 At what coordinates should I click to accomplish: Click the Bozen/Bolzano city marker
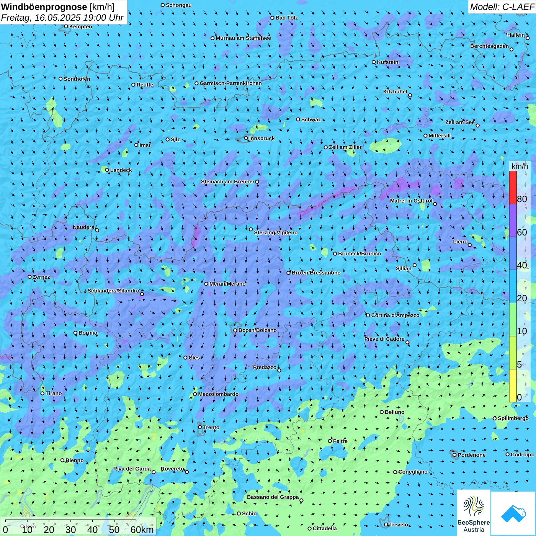(x=235, y=330)
